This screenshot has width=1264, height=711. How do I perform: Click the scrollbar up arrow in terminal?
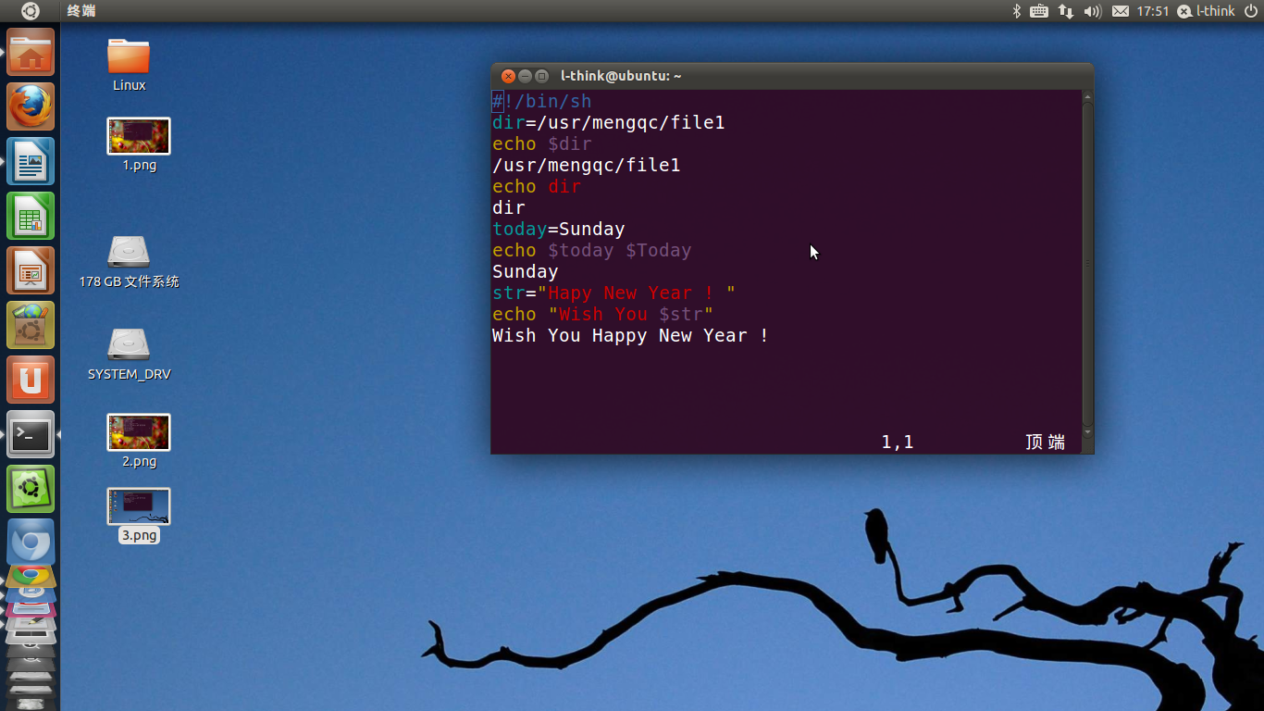tap(1087, 95)
